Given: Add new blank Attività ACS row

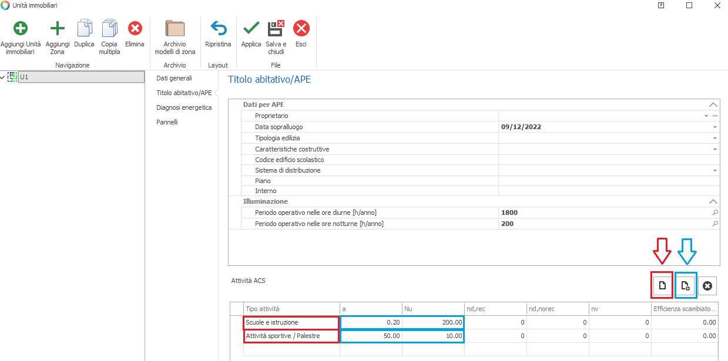Looking at the screenshot, I should [662, 285].
